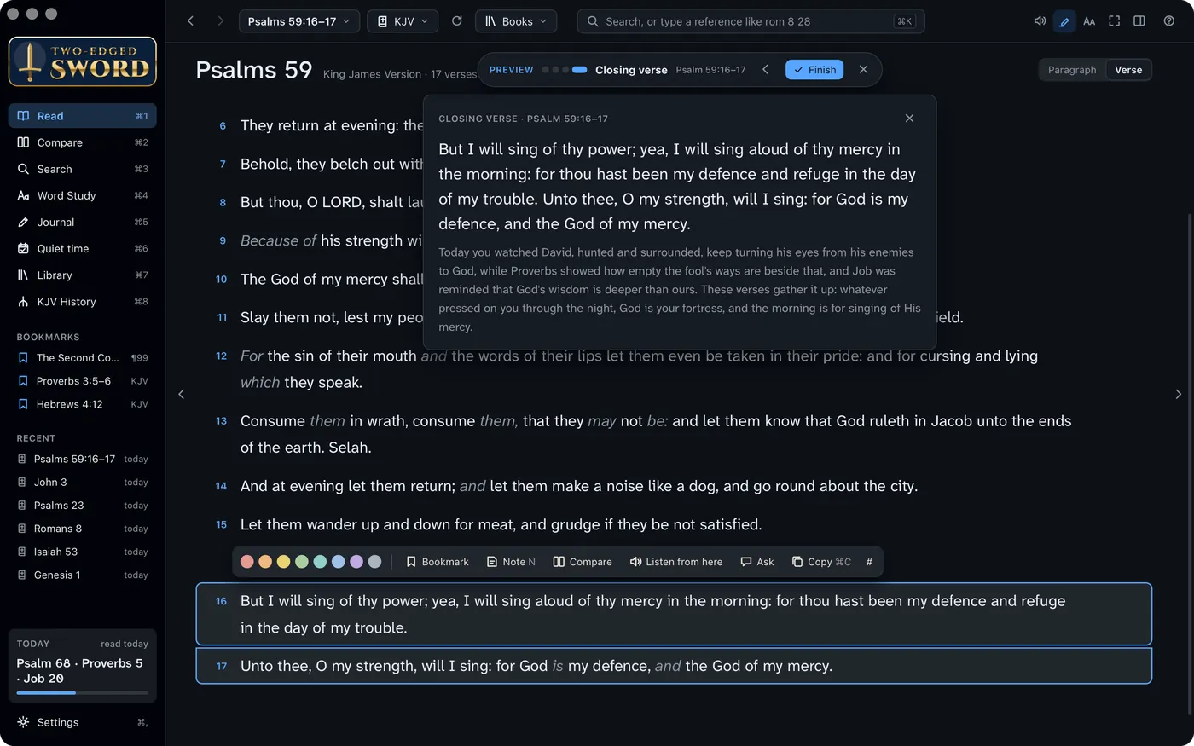Ask about the selected verses
1194x746 pixels.
[757, 562]
